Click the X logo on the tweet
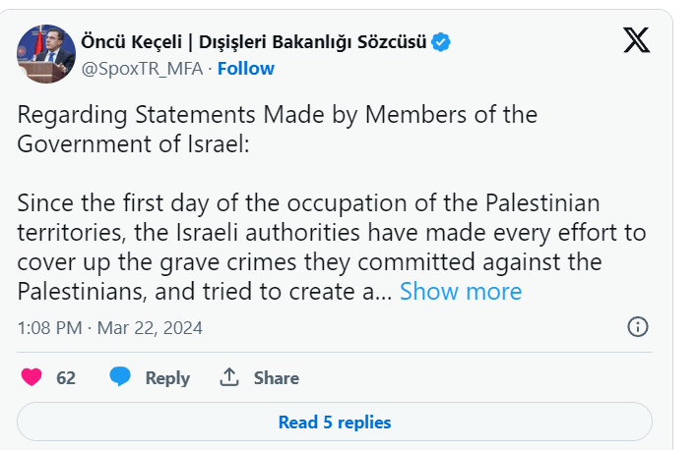 (x=636, y=40)
